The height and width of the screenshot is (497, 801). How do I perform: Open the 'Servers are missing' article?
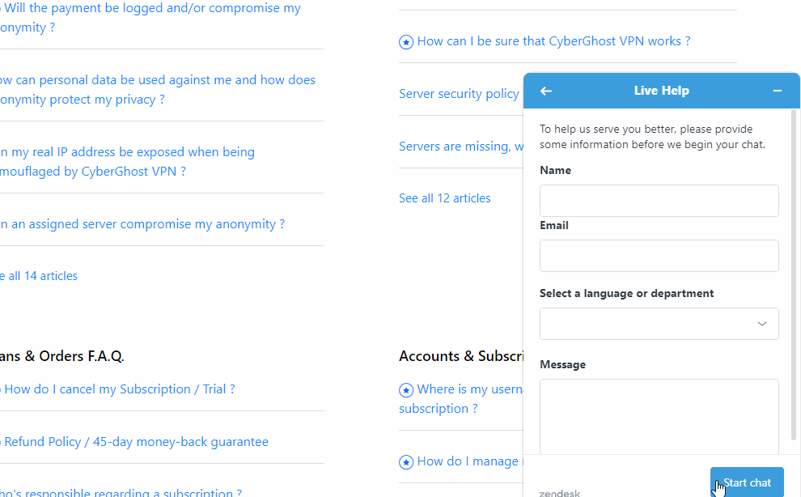pos(461,147)
